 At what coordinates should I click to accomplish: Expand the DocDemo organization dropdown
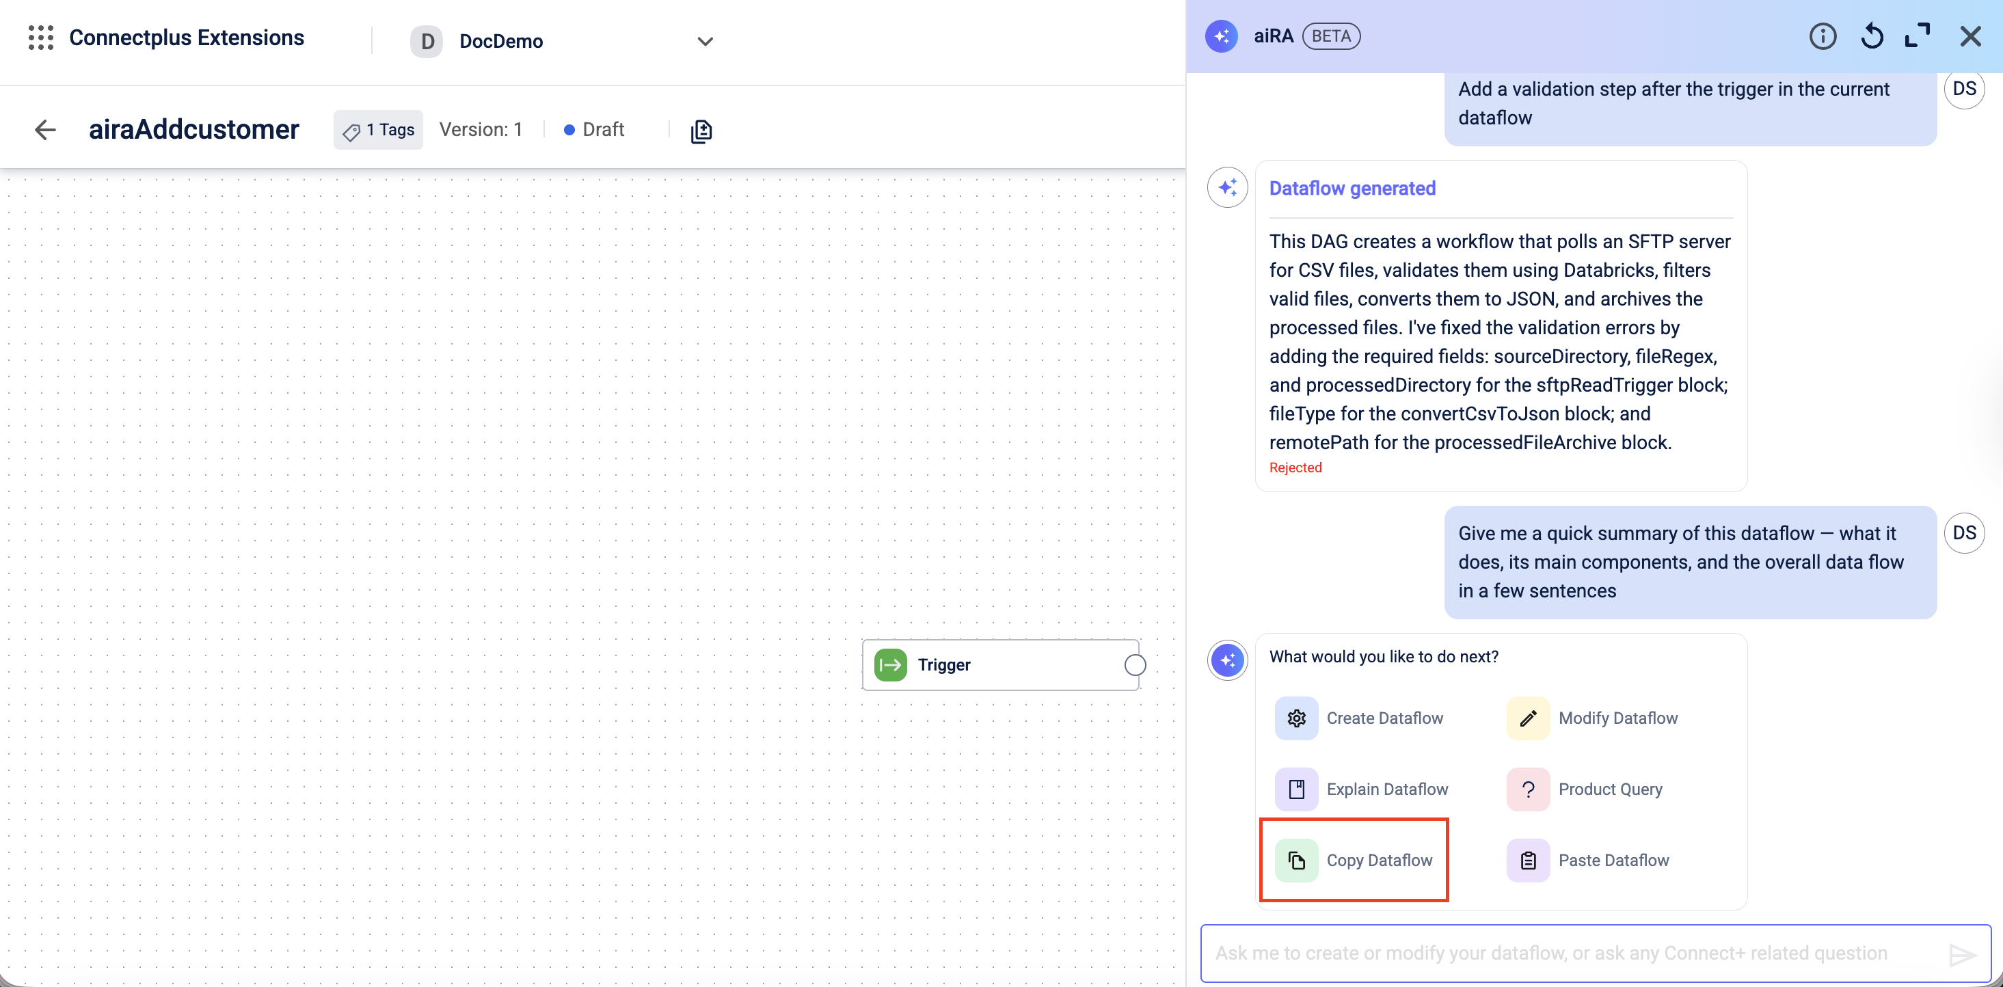coord(705,41)
